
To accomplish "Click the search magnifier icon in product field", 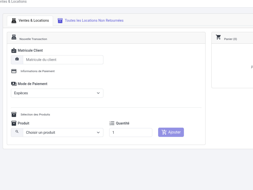I will tap(17, 132).
